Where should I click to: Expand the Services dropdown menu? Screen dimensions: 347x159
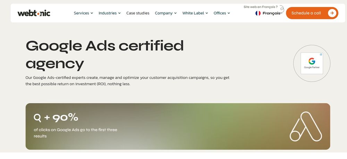83,13
